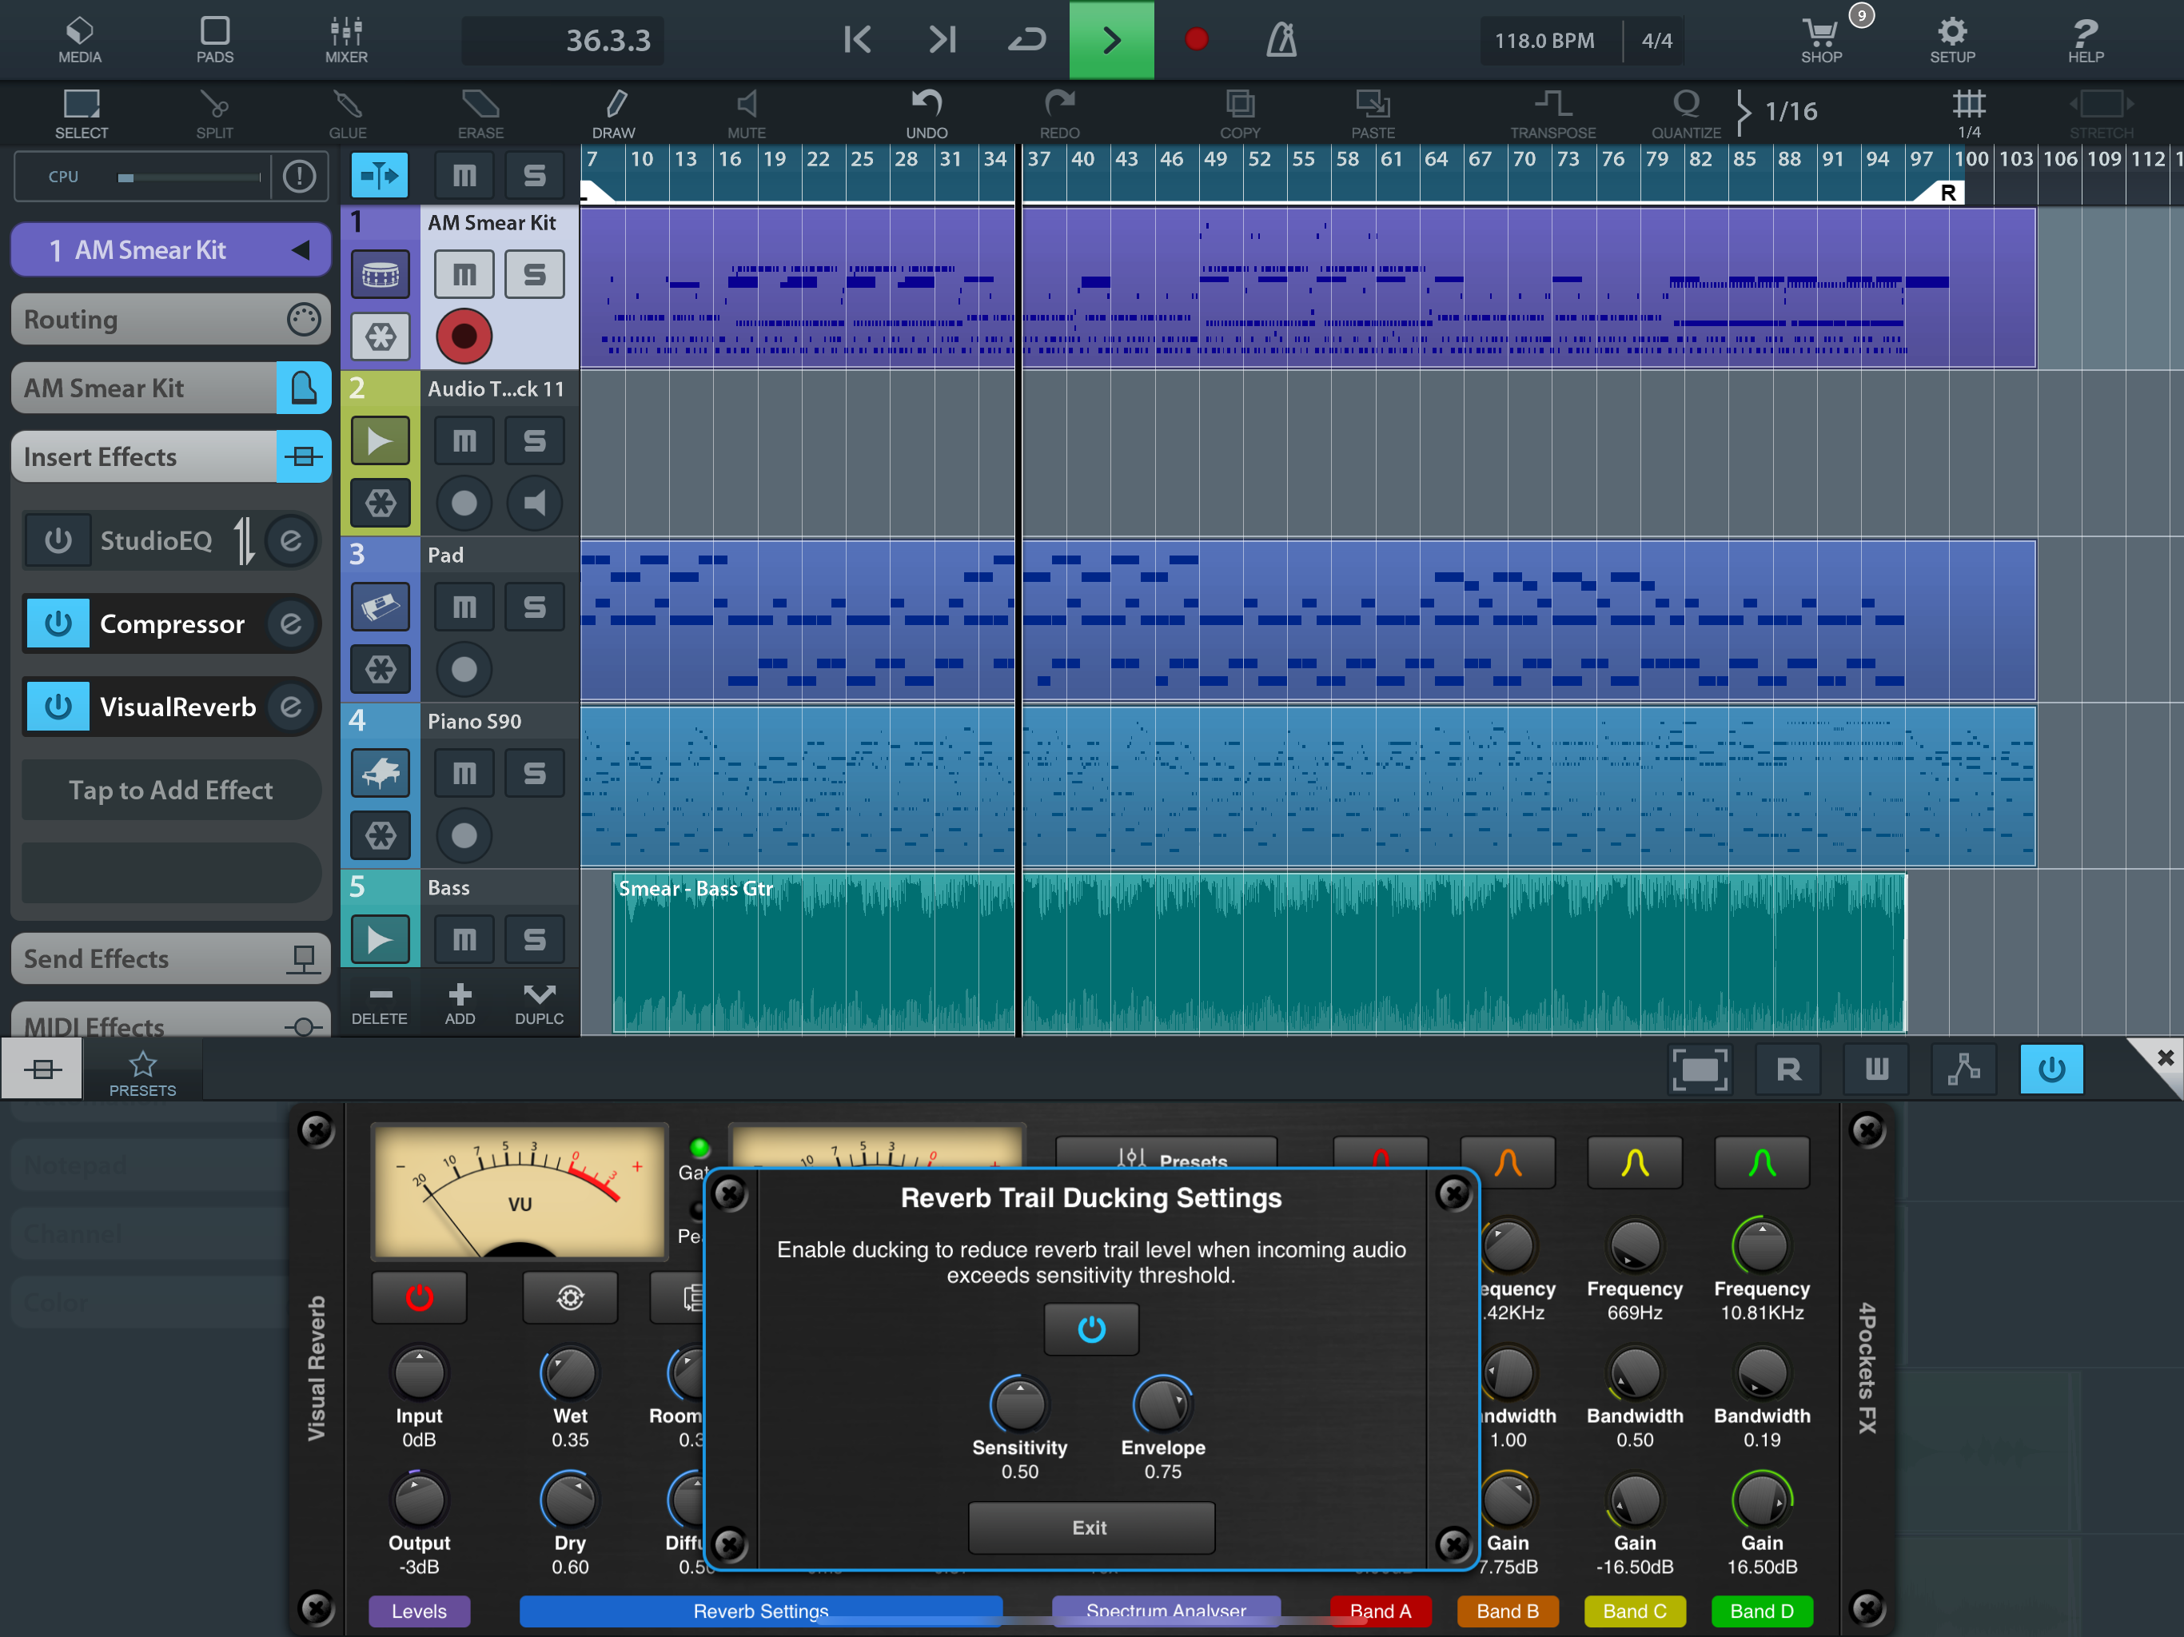This screenshot has width=2184, height=1637.
Task: Solo the Pad track
Action: tap(534, 607)
